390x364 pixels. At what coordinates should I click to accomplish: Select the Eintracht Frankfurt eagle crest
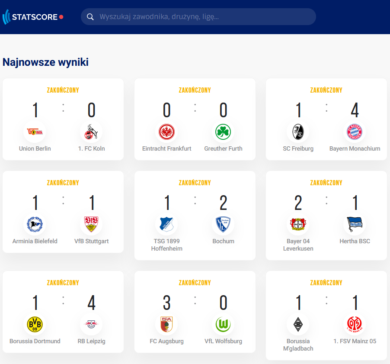166,132
